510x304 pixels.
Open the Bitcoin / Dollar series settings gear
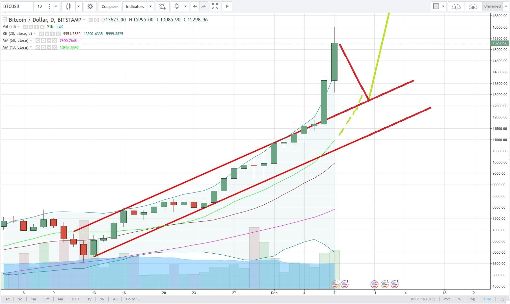96,20
